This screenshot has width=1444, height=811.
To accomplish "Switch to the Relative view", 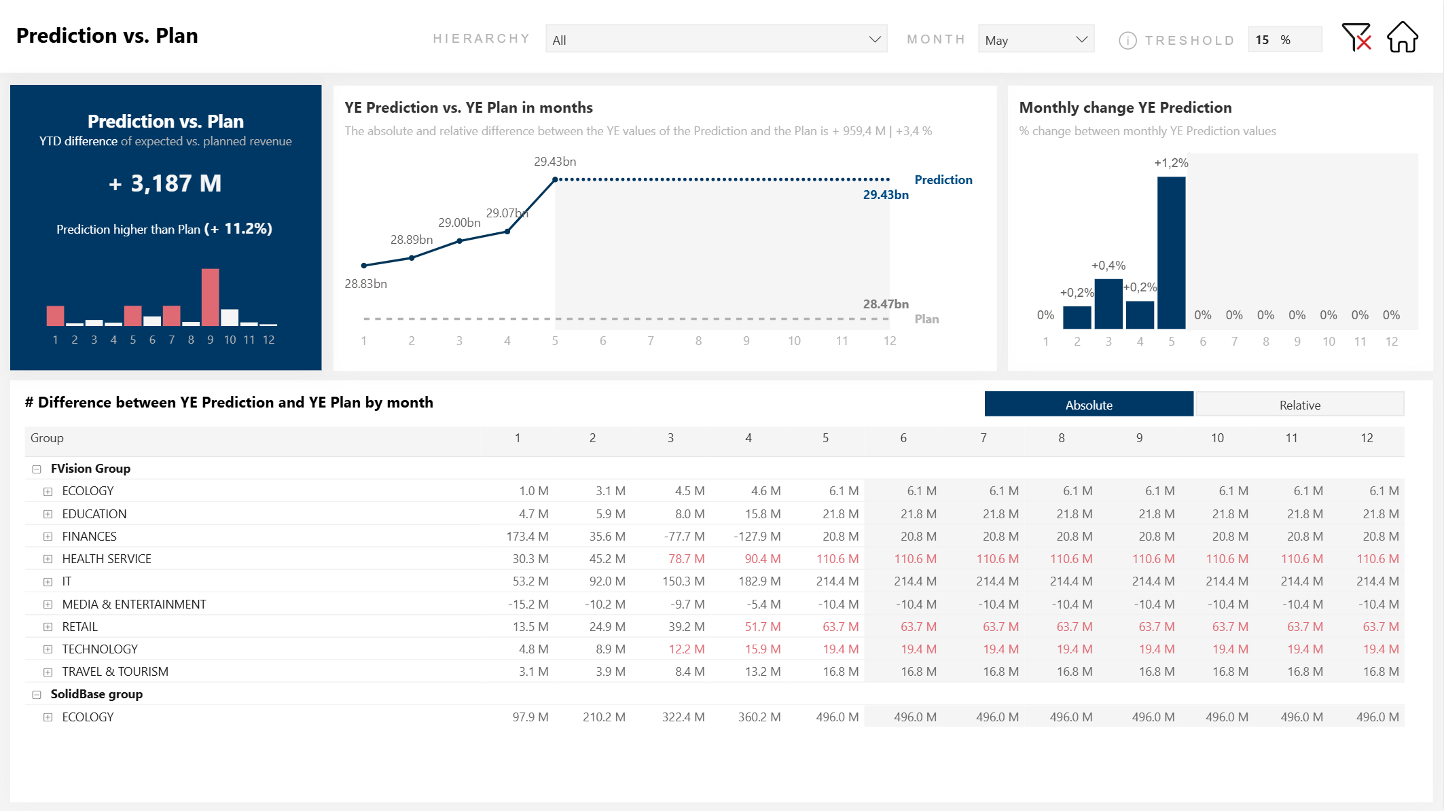I will click(1299, 403).
